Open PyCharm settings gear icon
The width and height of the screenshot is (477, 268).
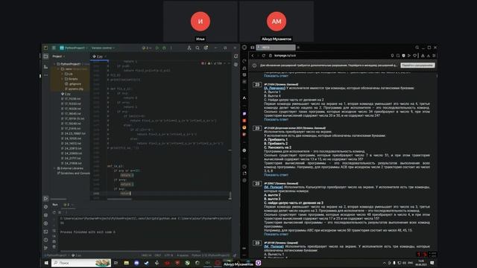[x=206, y=48]
